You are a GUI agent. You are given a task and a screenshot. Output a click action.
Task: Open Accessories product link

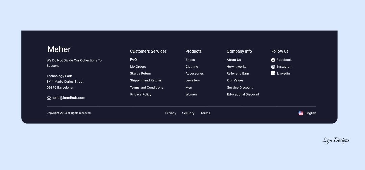click(x=195, y=73)
